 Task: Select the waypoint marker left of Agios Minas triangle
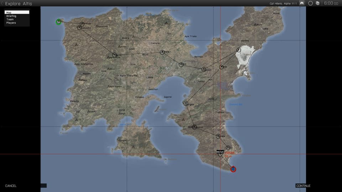[114, 55]
